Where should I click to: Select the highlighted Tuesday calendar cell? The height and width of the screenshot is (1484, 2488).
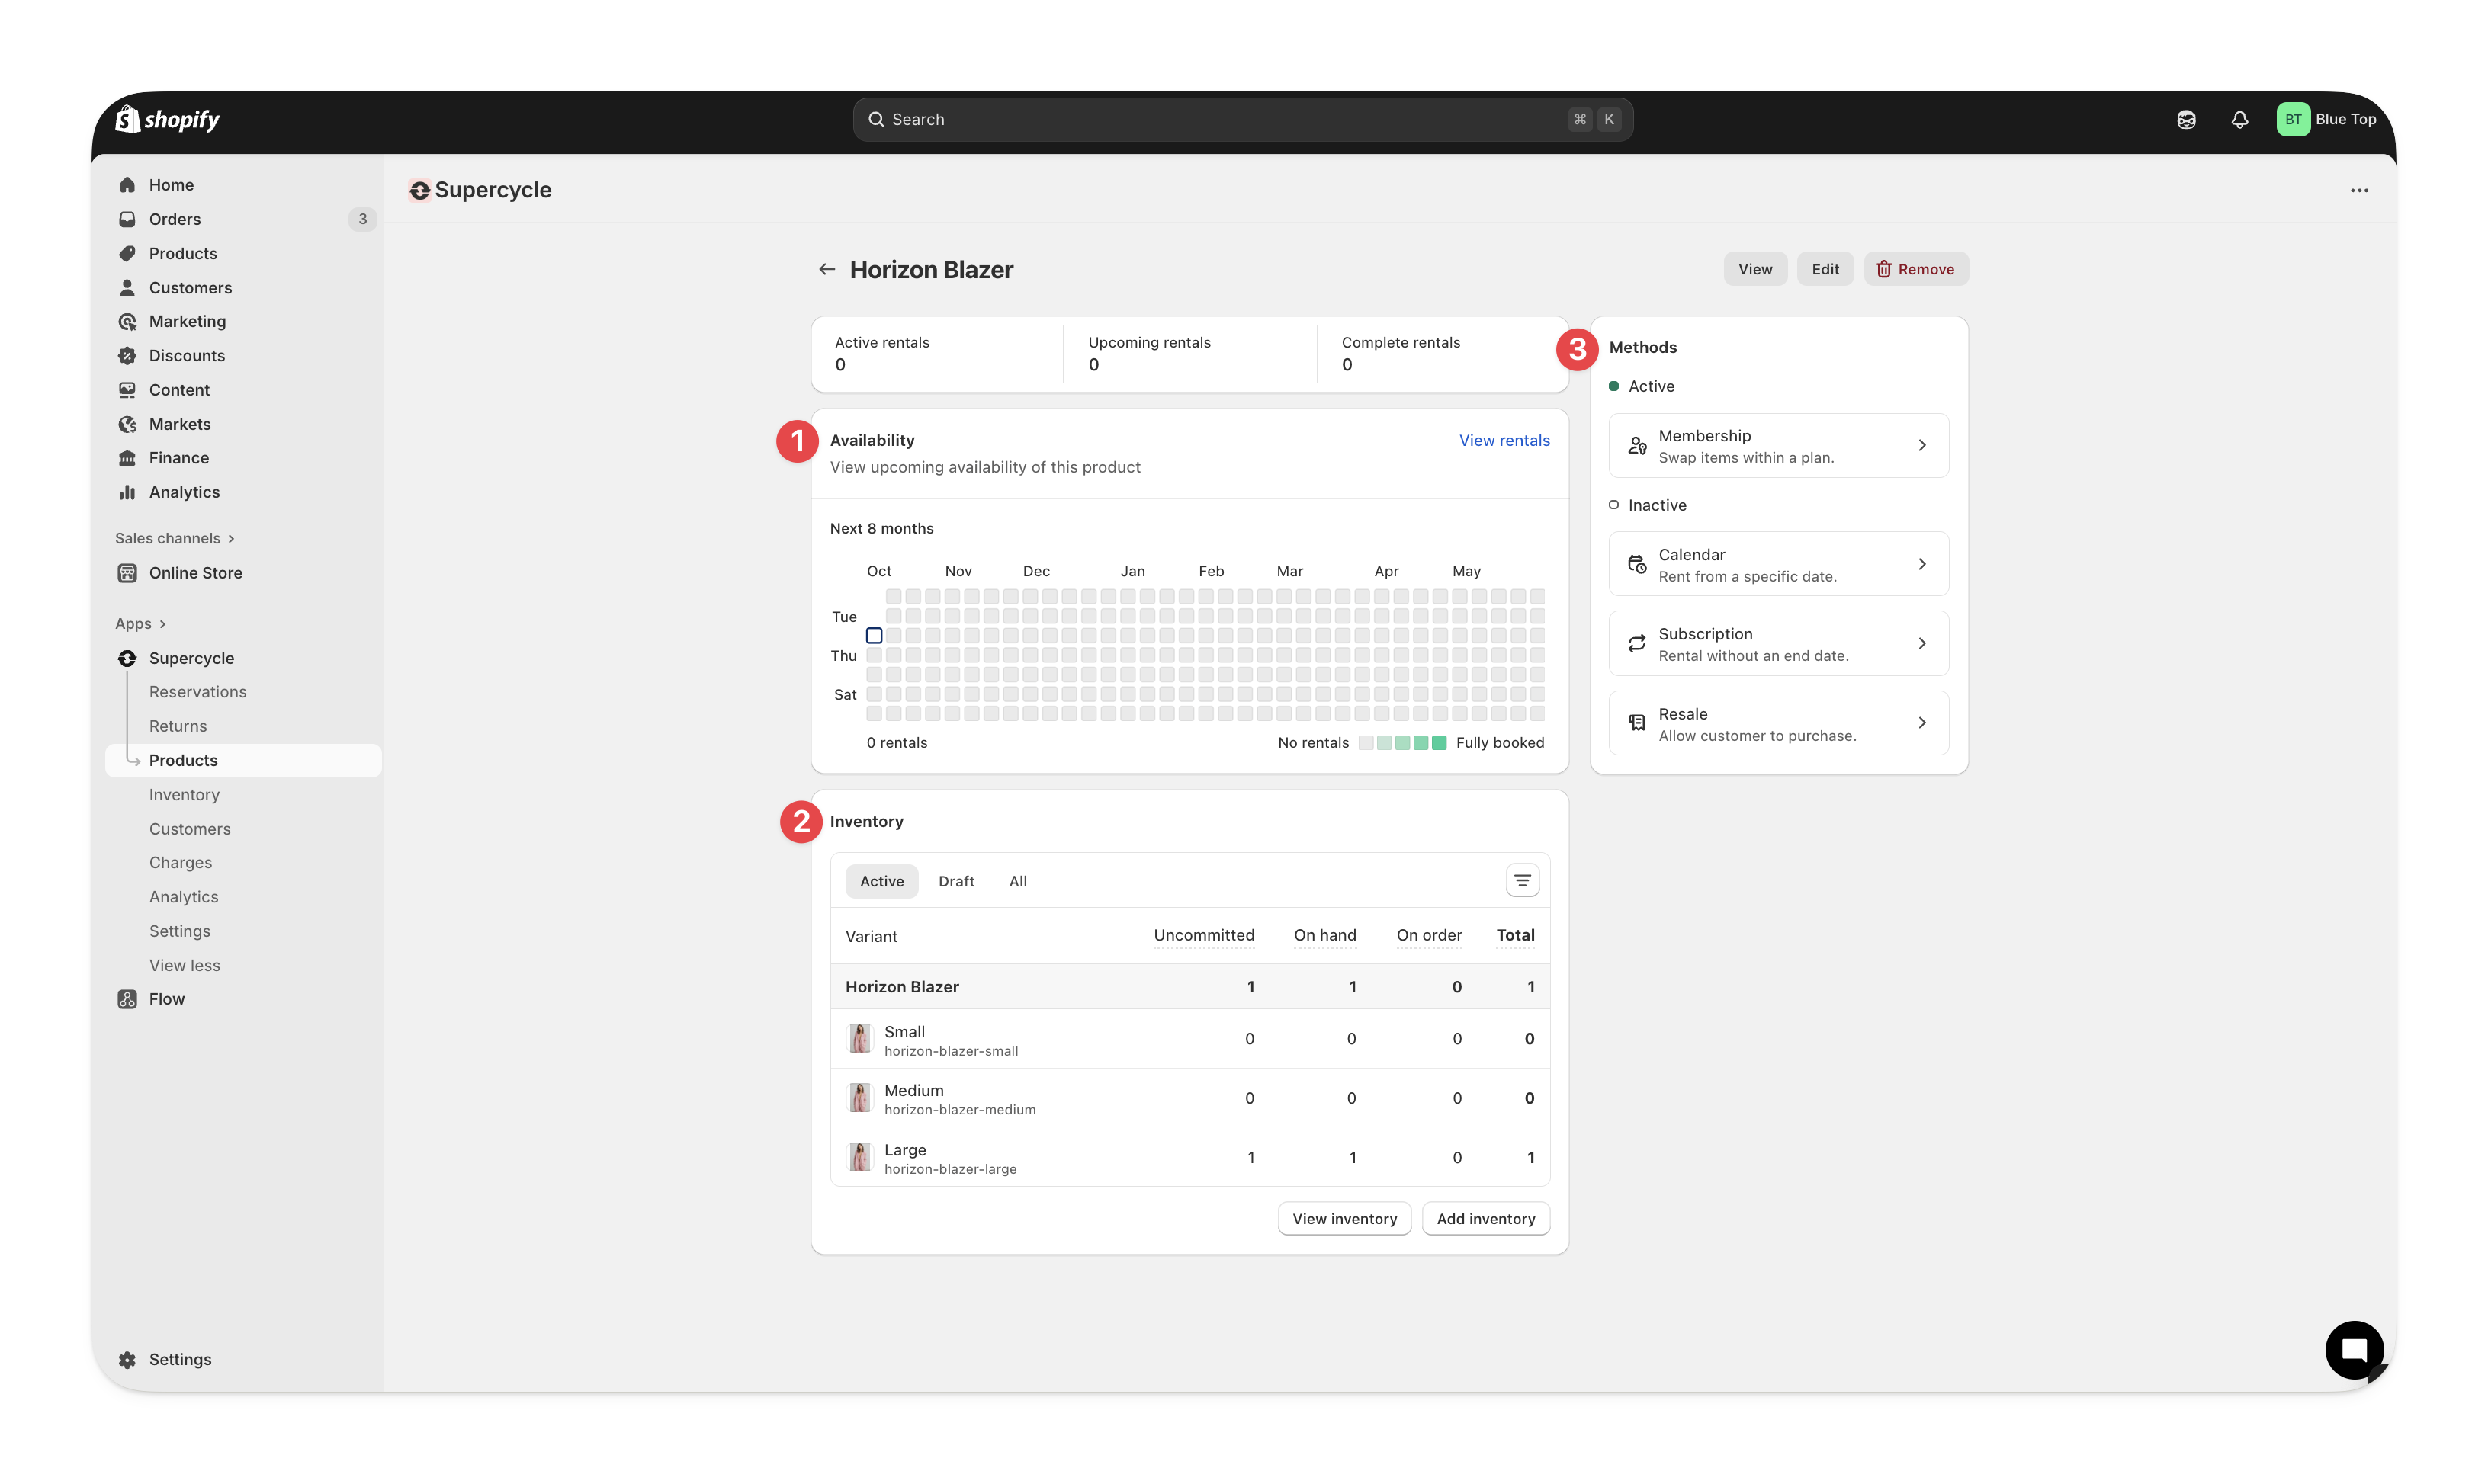coord(873,635)
